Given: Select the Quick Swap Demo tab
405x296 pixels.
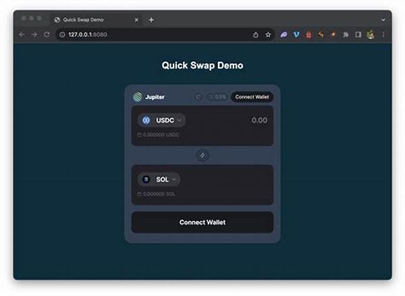Looking at the screenshot, I should click(x=96, y=20).
